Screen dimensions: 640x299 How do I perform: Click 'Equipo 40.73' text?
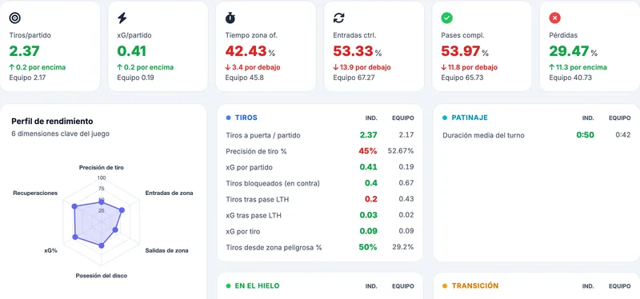pos(570,78)
